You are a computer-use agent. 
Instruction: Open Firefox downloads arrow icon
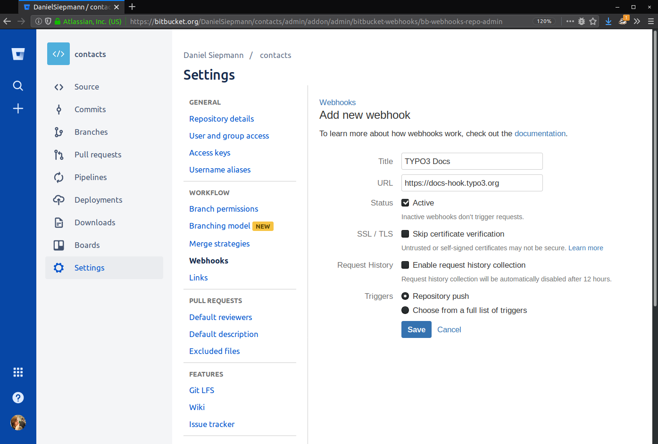tap(608, 21)
